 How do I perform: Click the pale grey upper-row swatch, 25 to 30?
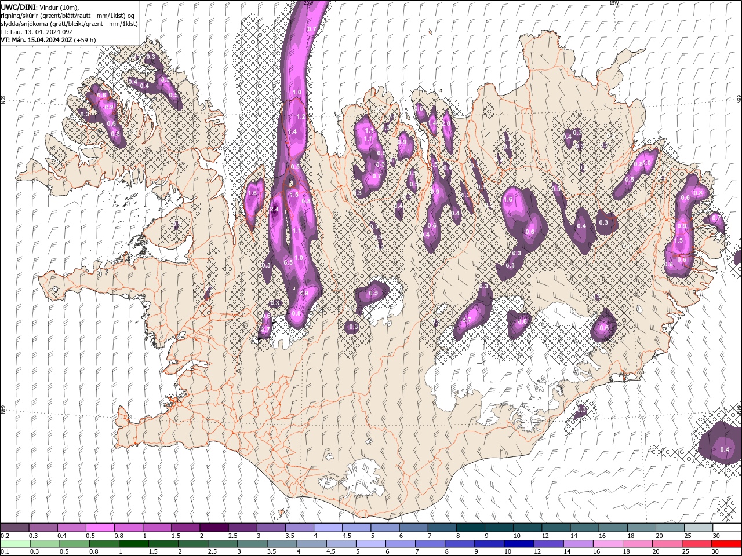pyautogui.click(x=698, y=528)
